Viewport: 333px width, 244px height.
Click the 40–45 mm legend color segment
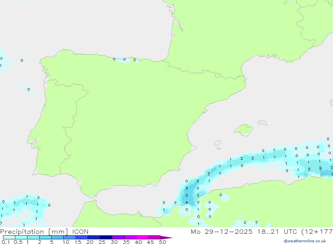coord(142,237)
